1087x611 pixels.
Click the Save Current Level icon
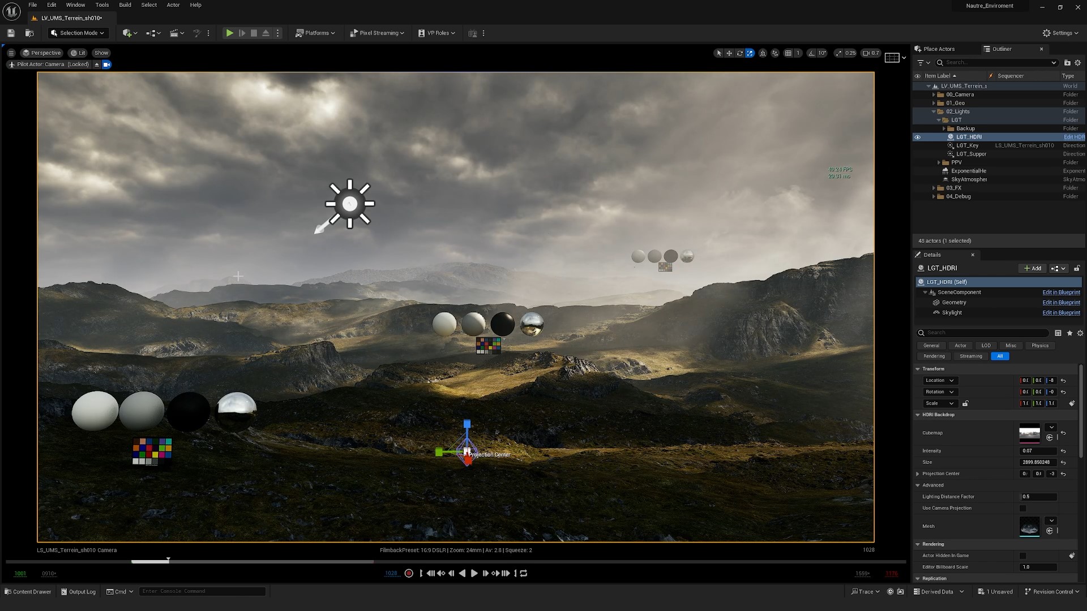pos(11,33)
